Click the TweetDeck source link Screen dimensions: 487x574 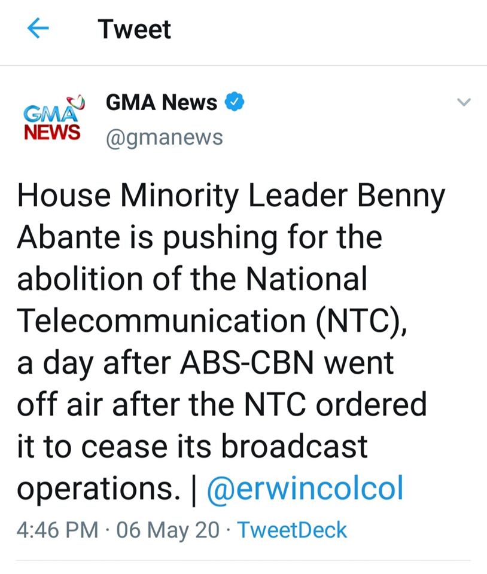(x=293, y=530)
